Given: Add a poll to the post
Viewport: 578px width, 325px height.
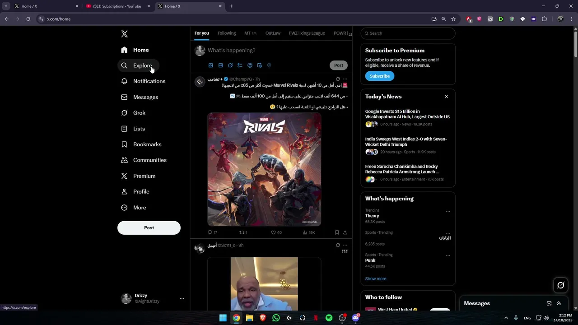Looking at the screenshot, I should pyautogui.click(x=240, y=65).
